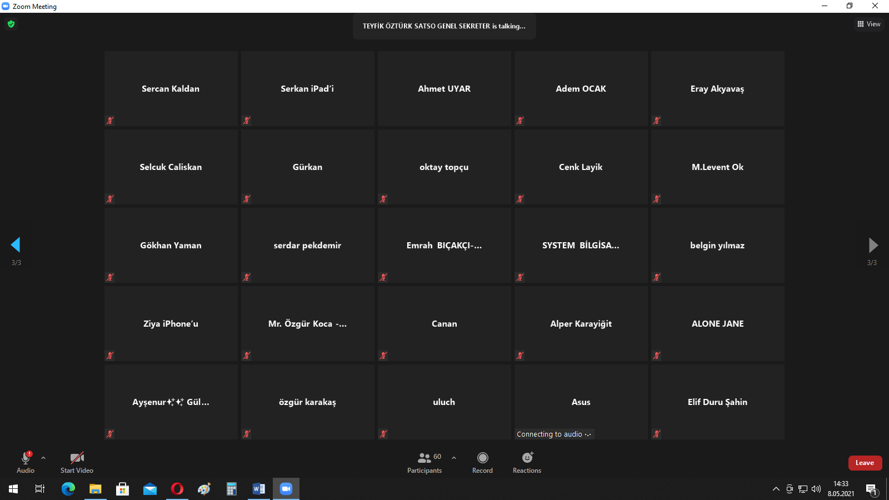Screen dimensions: 889x500
Task: Expand the participants options arrow
Action: tap(454, 458)
